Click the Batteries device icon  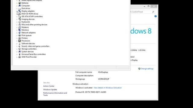point(19,3)
